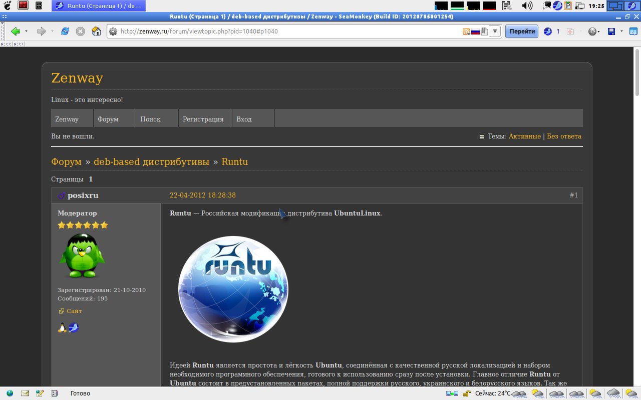Image resolution: width=641 pixels, height=400 pixels.
Task: Open the forward-history dropdown next to the grey arrow
Action: pyautogui.click(x=52, y=31)
